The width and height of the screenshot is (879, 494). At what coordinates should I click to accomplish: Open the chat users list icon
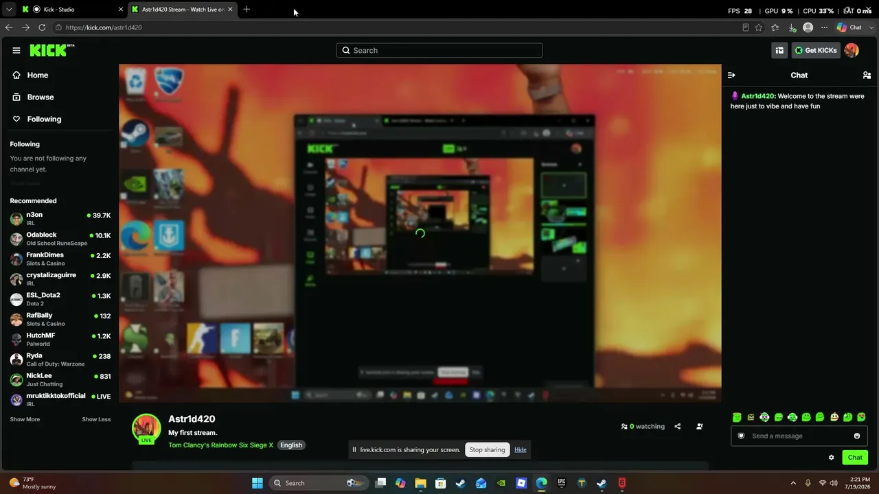point(867,75)
